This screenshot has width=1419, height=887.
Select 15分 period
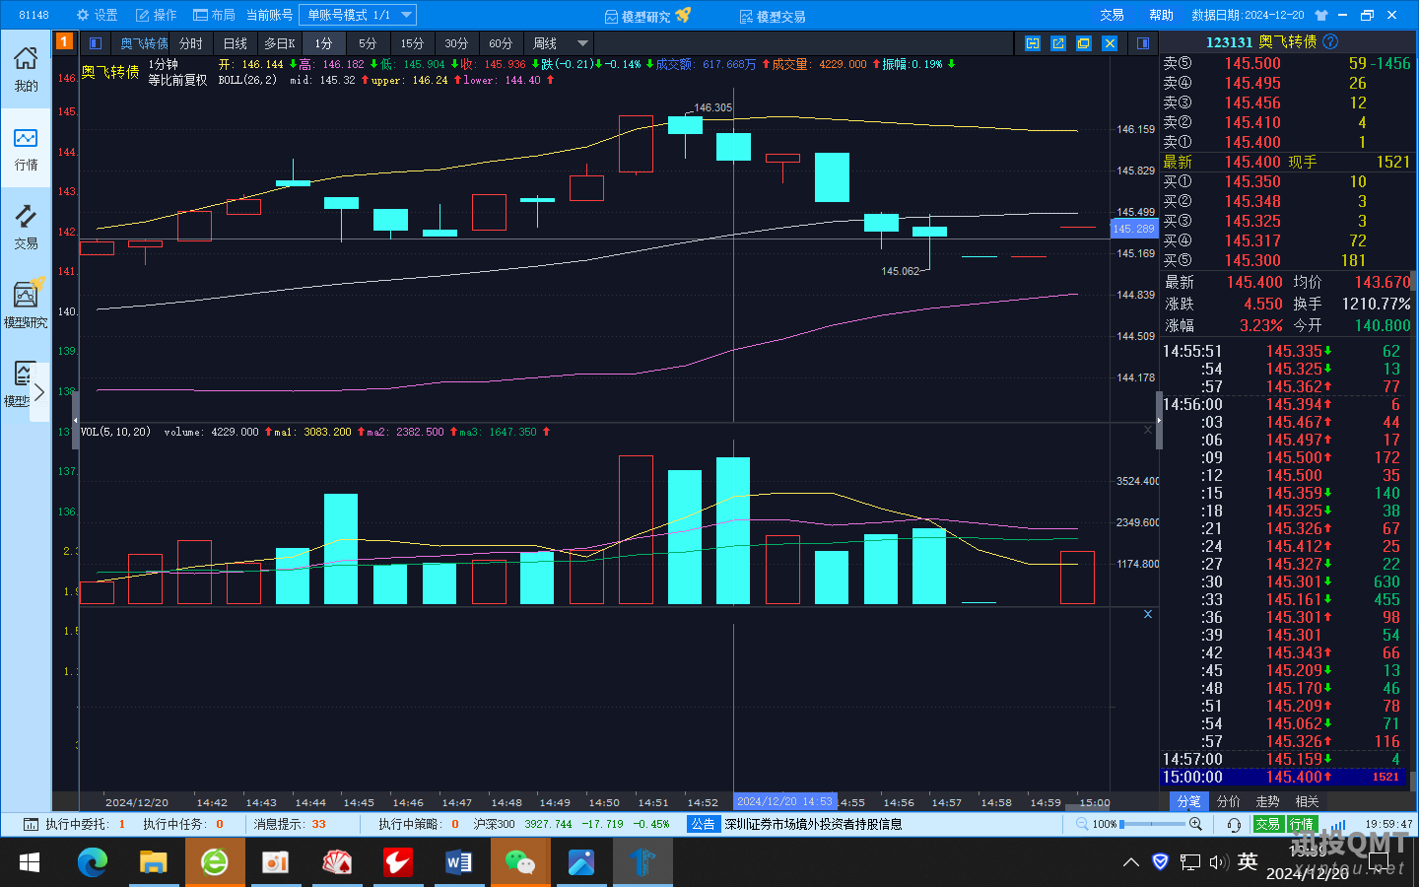pos(412,43)
